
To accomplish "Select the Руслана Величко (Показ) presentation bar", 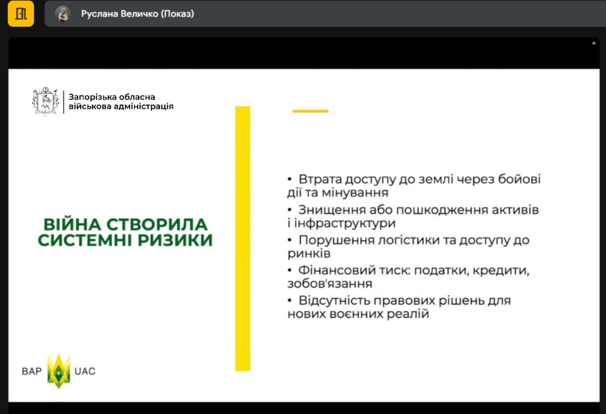I will pyautogui.click(x=137, y=14).
